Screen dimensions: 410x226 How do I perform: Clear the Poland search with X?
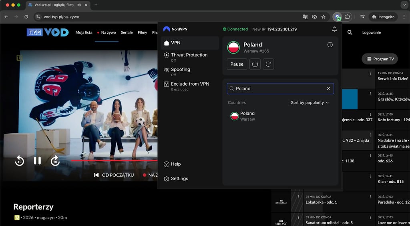tap(328, 89)
